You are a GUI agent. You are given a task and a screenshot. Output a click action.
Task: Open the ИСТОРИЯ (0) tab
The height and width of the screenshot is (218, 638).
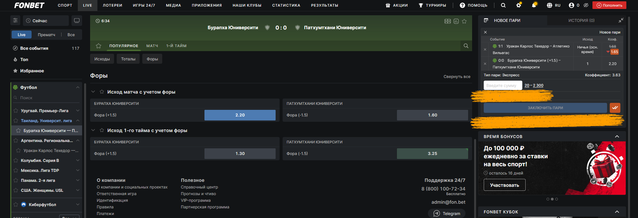pyautogui.click(x=581, y=20)
